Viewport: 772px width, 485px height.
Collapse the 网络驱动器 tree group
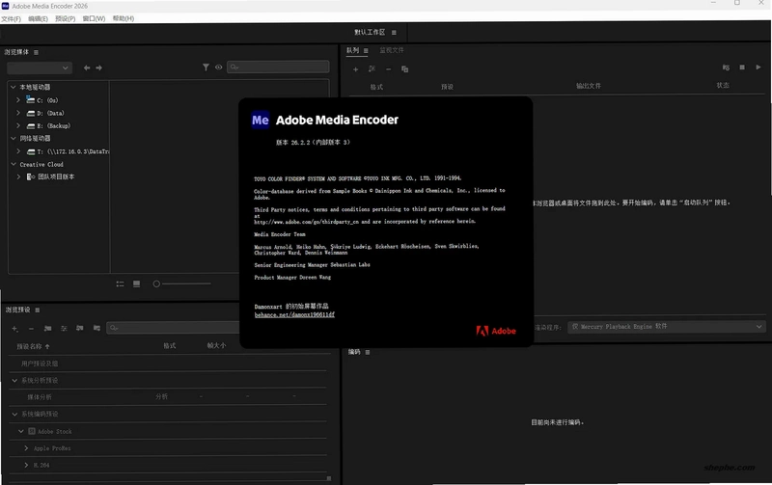14,138
